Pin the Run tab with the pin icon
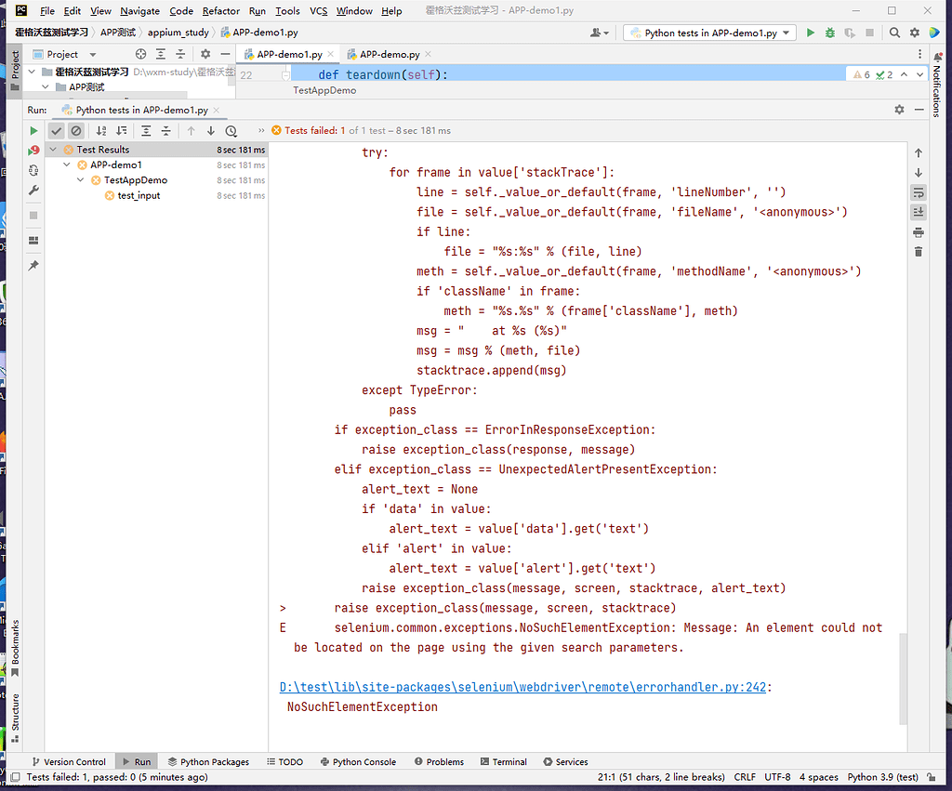 point(33,265)
